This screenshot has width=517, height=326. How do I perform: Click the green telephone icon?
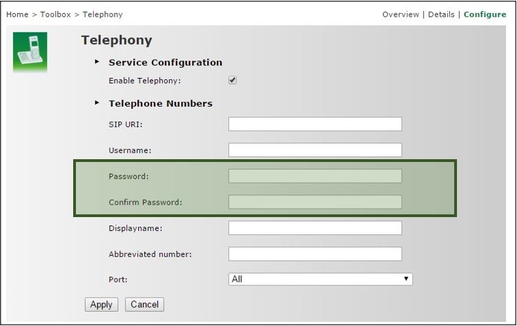point(30,52)
